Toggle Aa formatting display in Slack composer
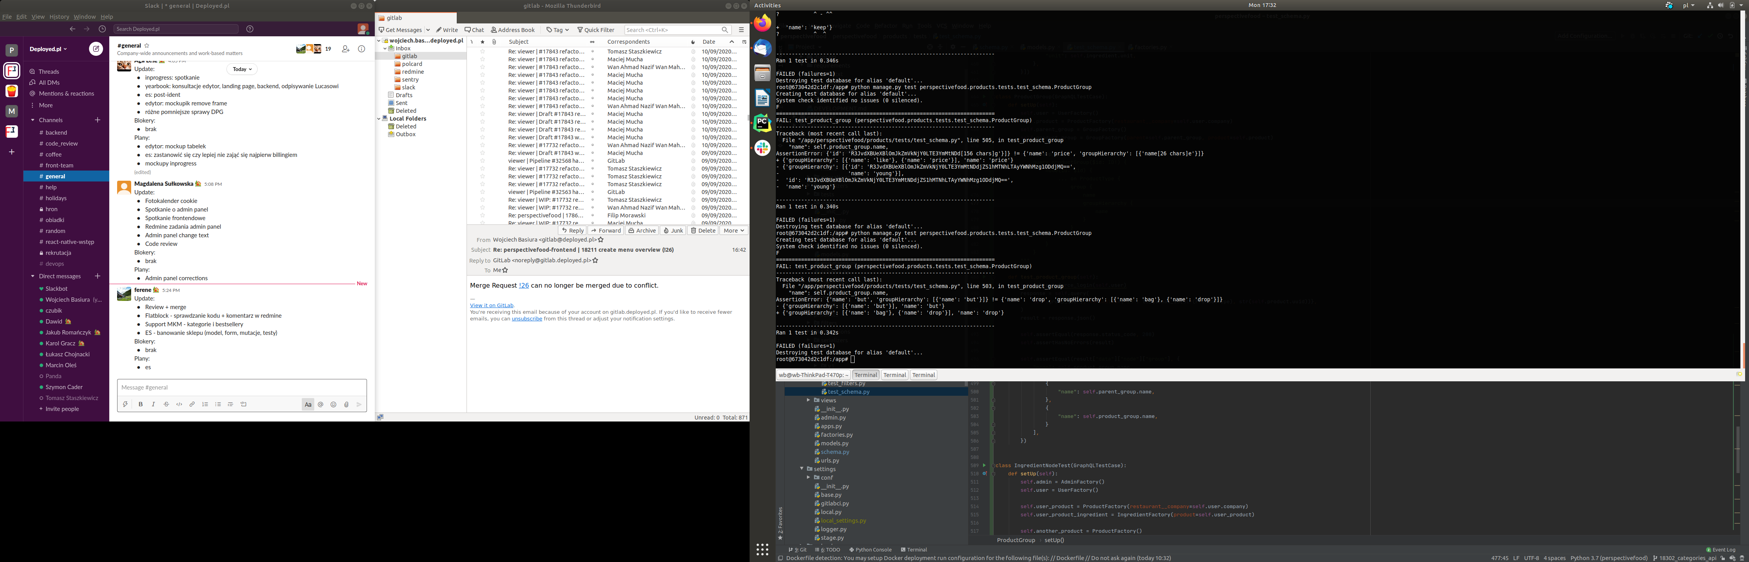Screen dimensions: 1749x562 pyautogui.click(x=308, y=405)
